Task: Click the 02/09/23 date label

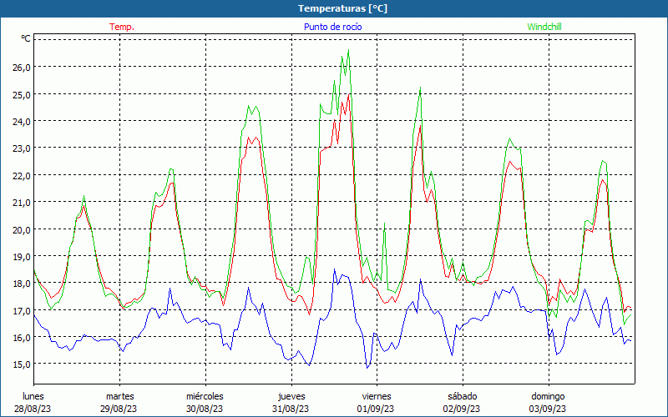Action: (x=462, y=409)
